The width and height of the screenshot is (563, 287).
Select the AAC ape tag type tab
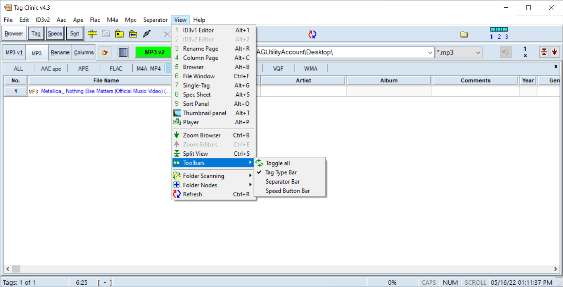coord(51,69)
